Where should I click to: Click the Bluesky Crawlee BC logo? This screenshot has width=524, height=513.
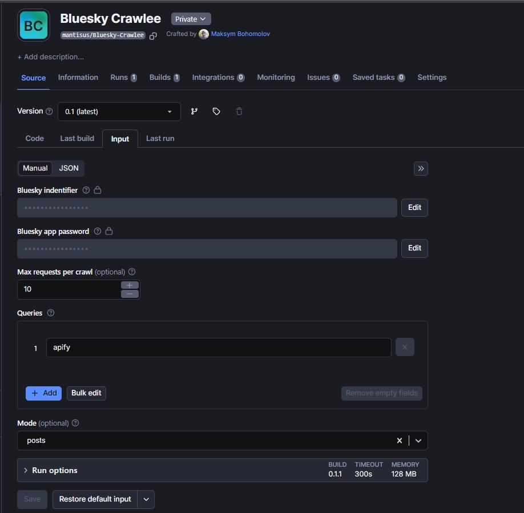click(34, 26)
